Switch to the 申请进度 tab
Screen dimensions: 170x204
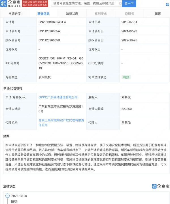click(15, 14)
